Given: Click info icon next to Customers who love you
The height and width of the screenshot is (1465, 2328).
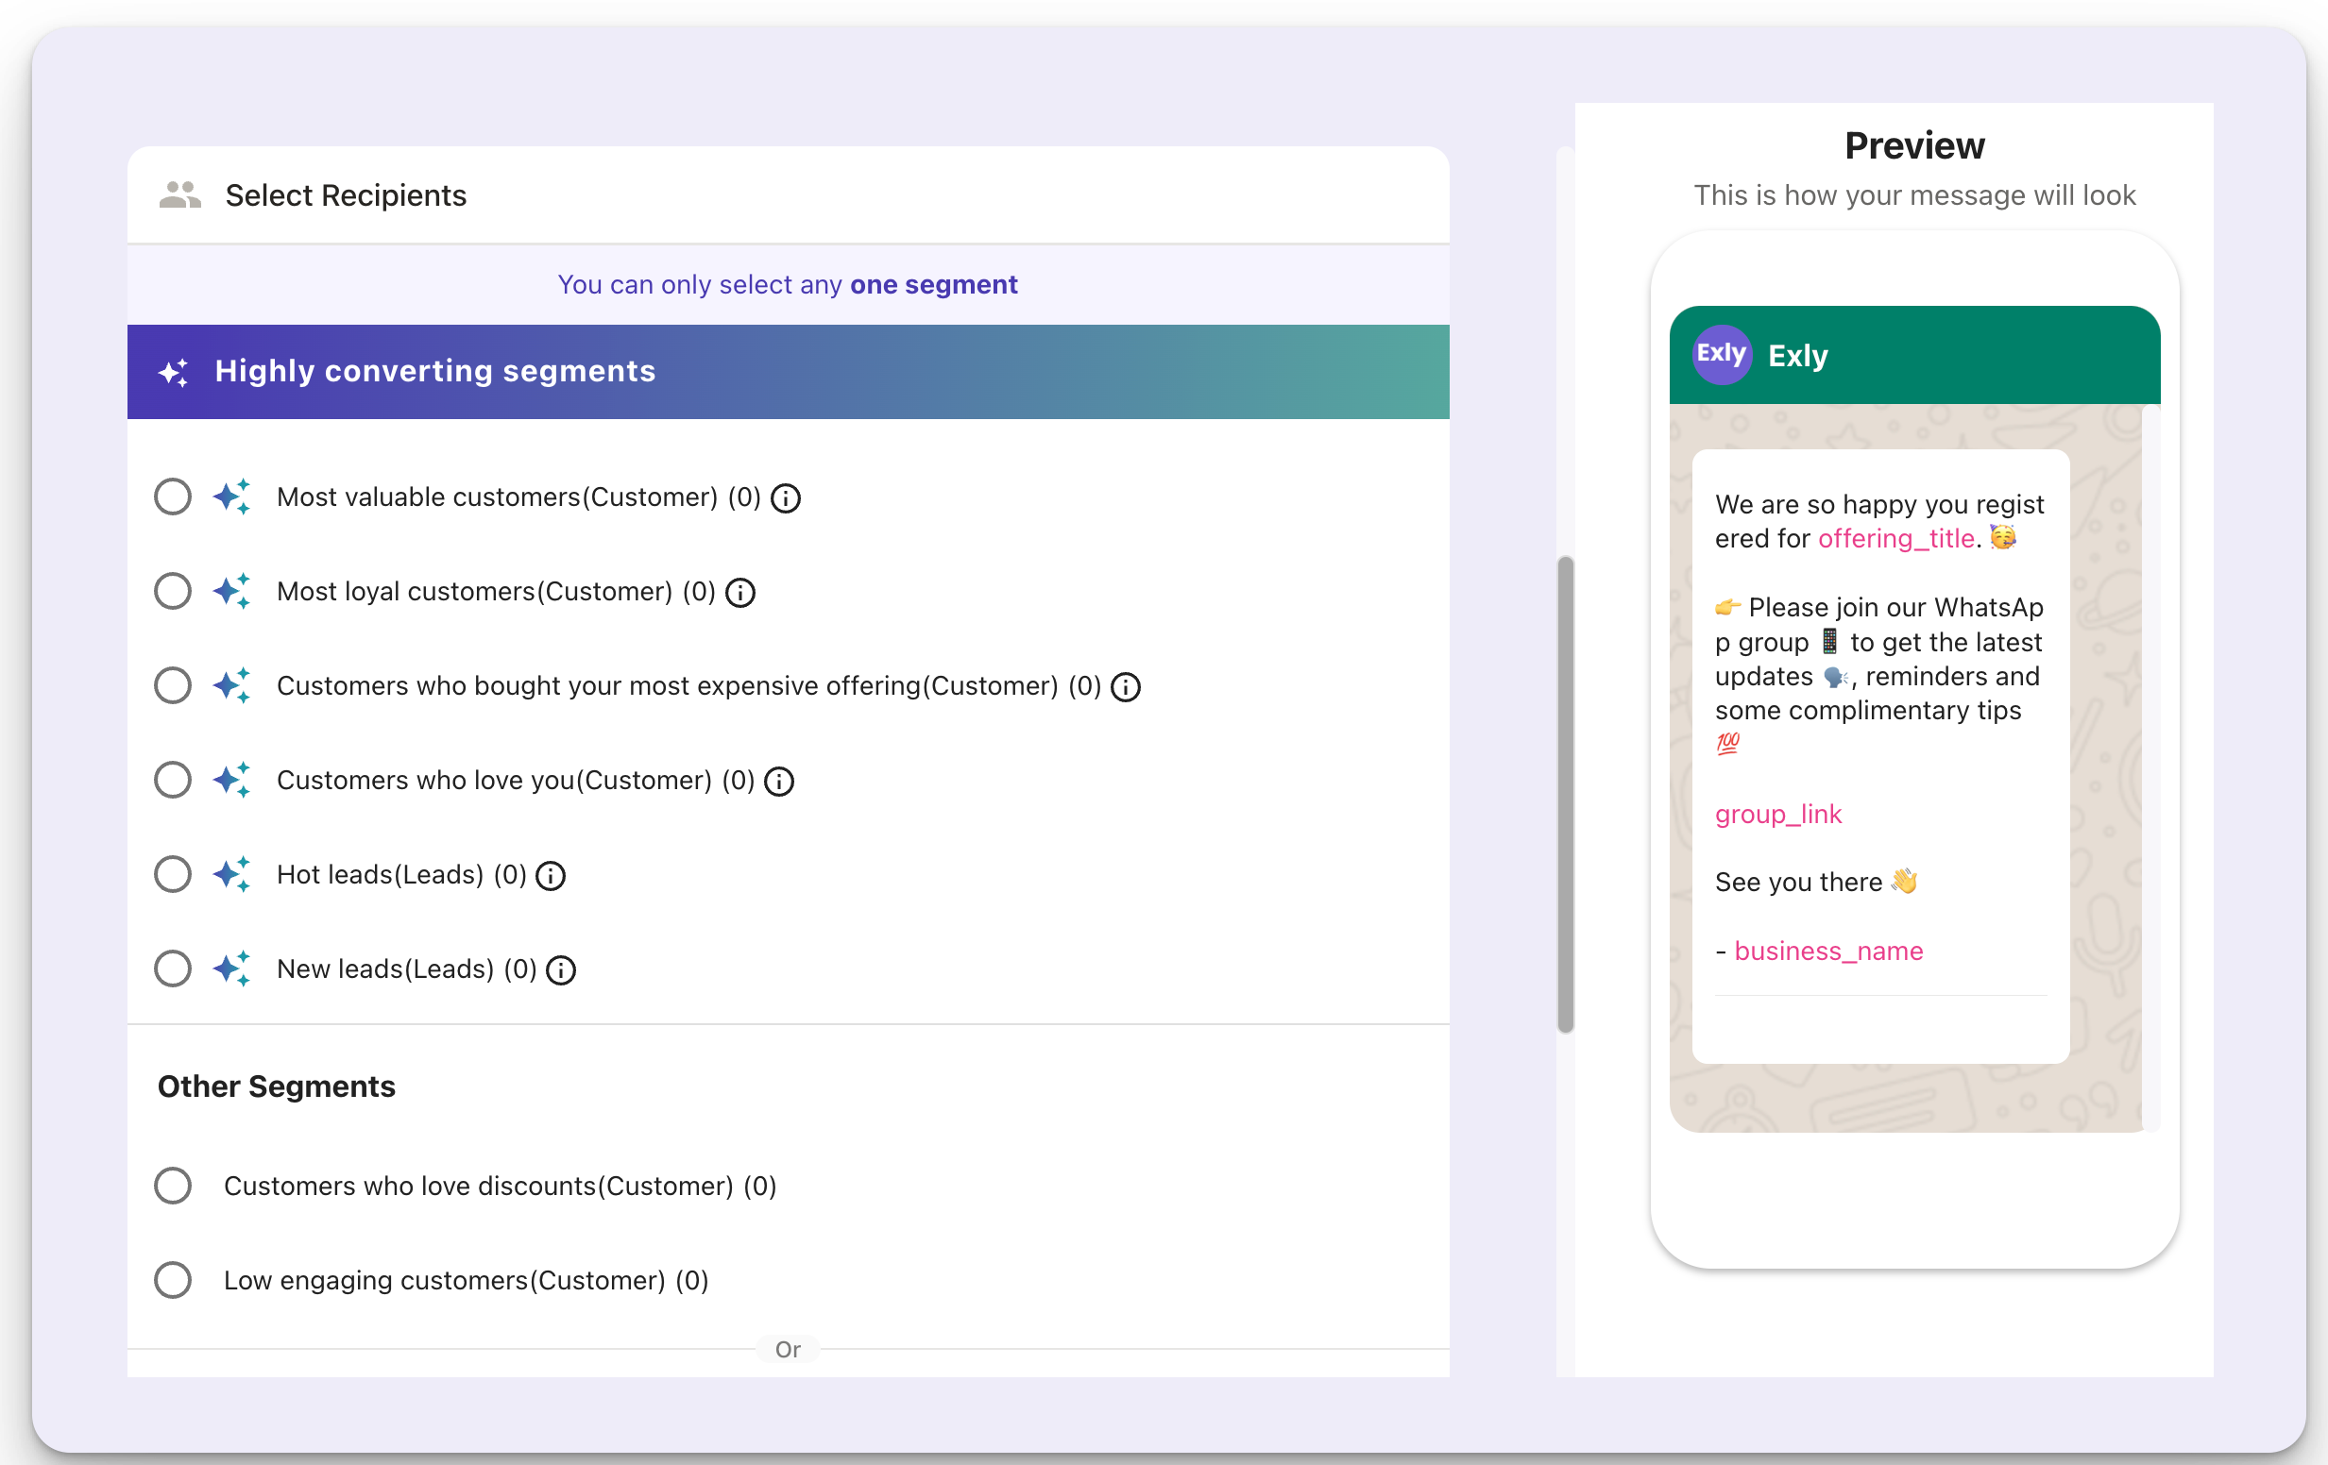Looking at the screenshot, I should tap(779, 781).
